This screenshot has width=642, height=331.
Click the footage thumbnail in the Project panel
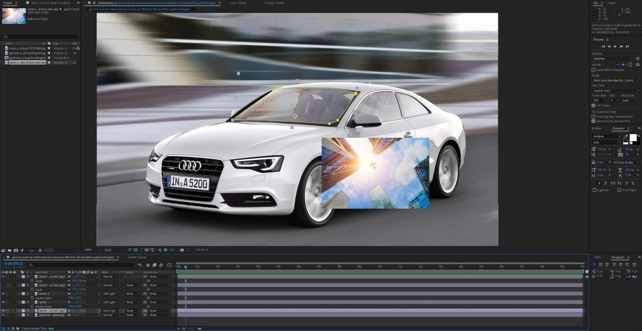coord(14,16)
